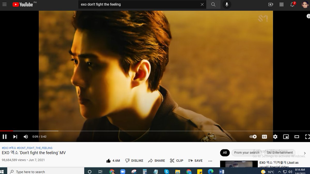Create a CLIP of the video
Viewport: 310px width, 174px height.
[x=177, y=161]
